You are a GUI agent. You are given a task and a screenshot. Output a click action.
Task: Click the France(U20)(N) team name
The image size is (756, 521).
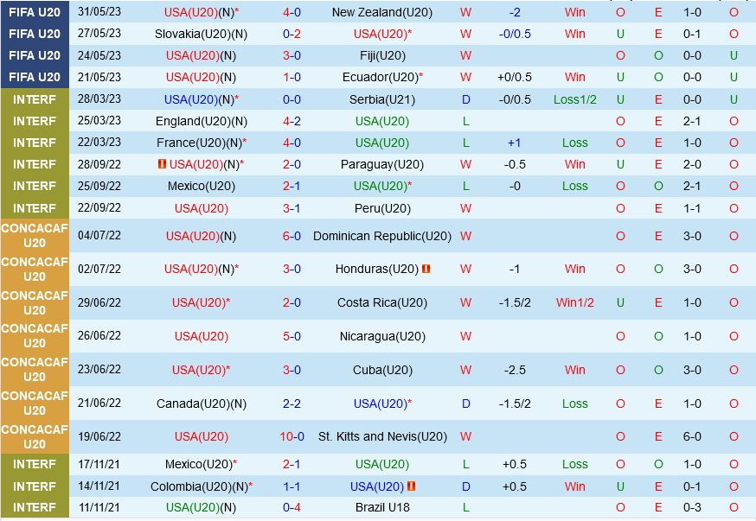(201, 143)
